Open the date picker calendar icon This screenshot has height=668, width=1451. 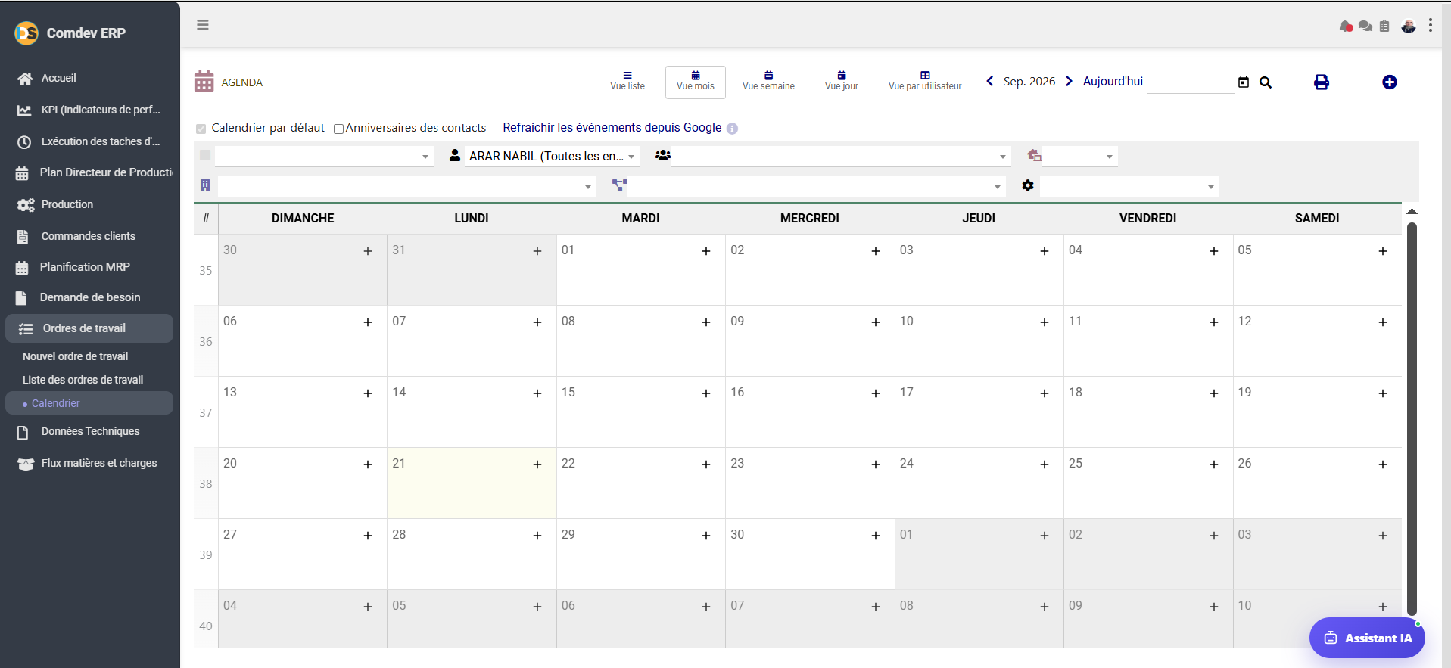pyautogui.click(x=1244, y=82)
